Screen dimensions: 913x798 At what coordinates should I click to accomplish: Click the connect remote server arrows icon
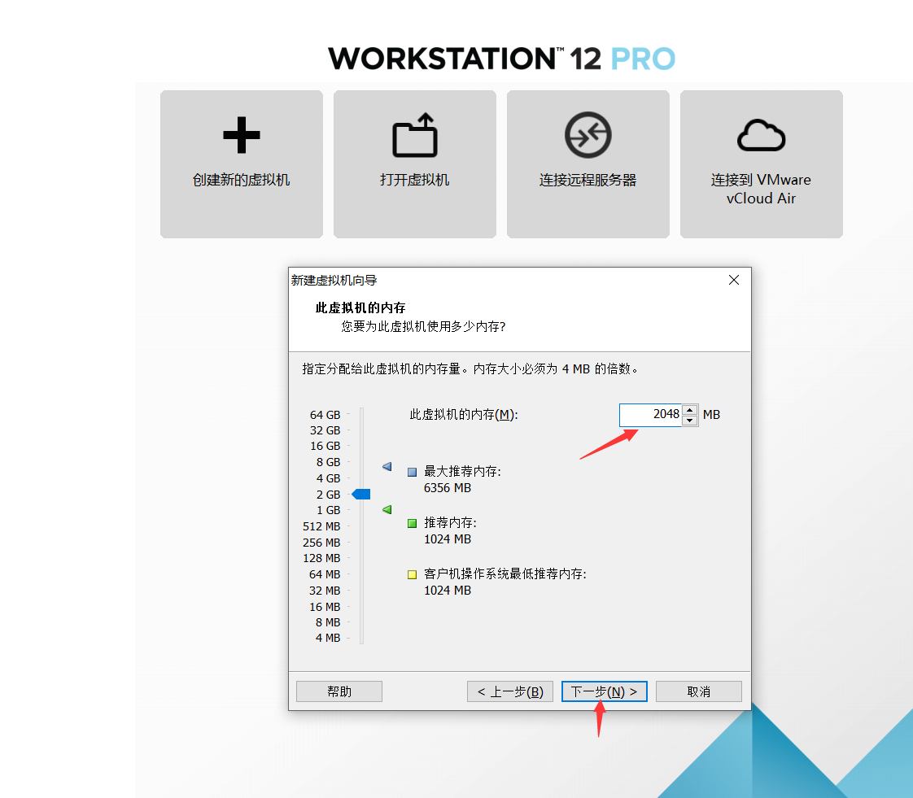tap(588, 135)
